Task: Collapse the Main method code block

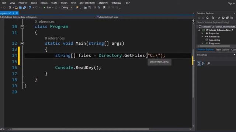Action: pos(22,43)
